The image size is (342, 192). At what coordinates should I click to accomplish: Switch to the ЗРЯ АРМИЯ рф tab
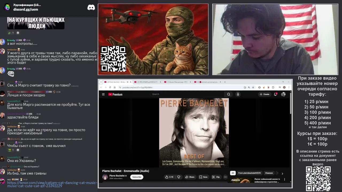(x=147, y=82)
